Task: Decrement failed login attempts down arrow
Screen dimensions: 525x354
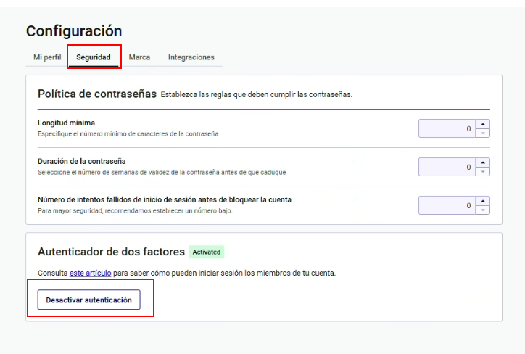Action: coord(484,210)
